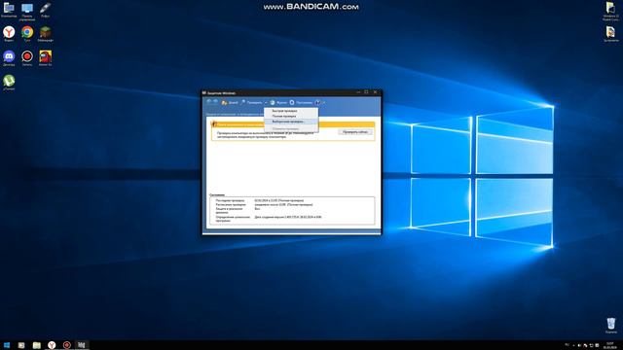Image resolution: width=623 pixels, height=350 pixels.
Task: Open the Windows 11 folder desktop icon
Action: point(610,11)
